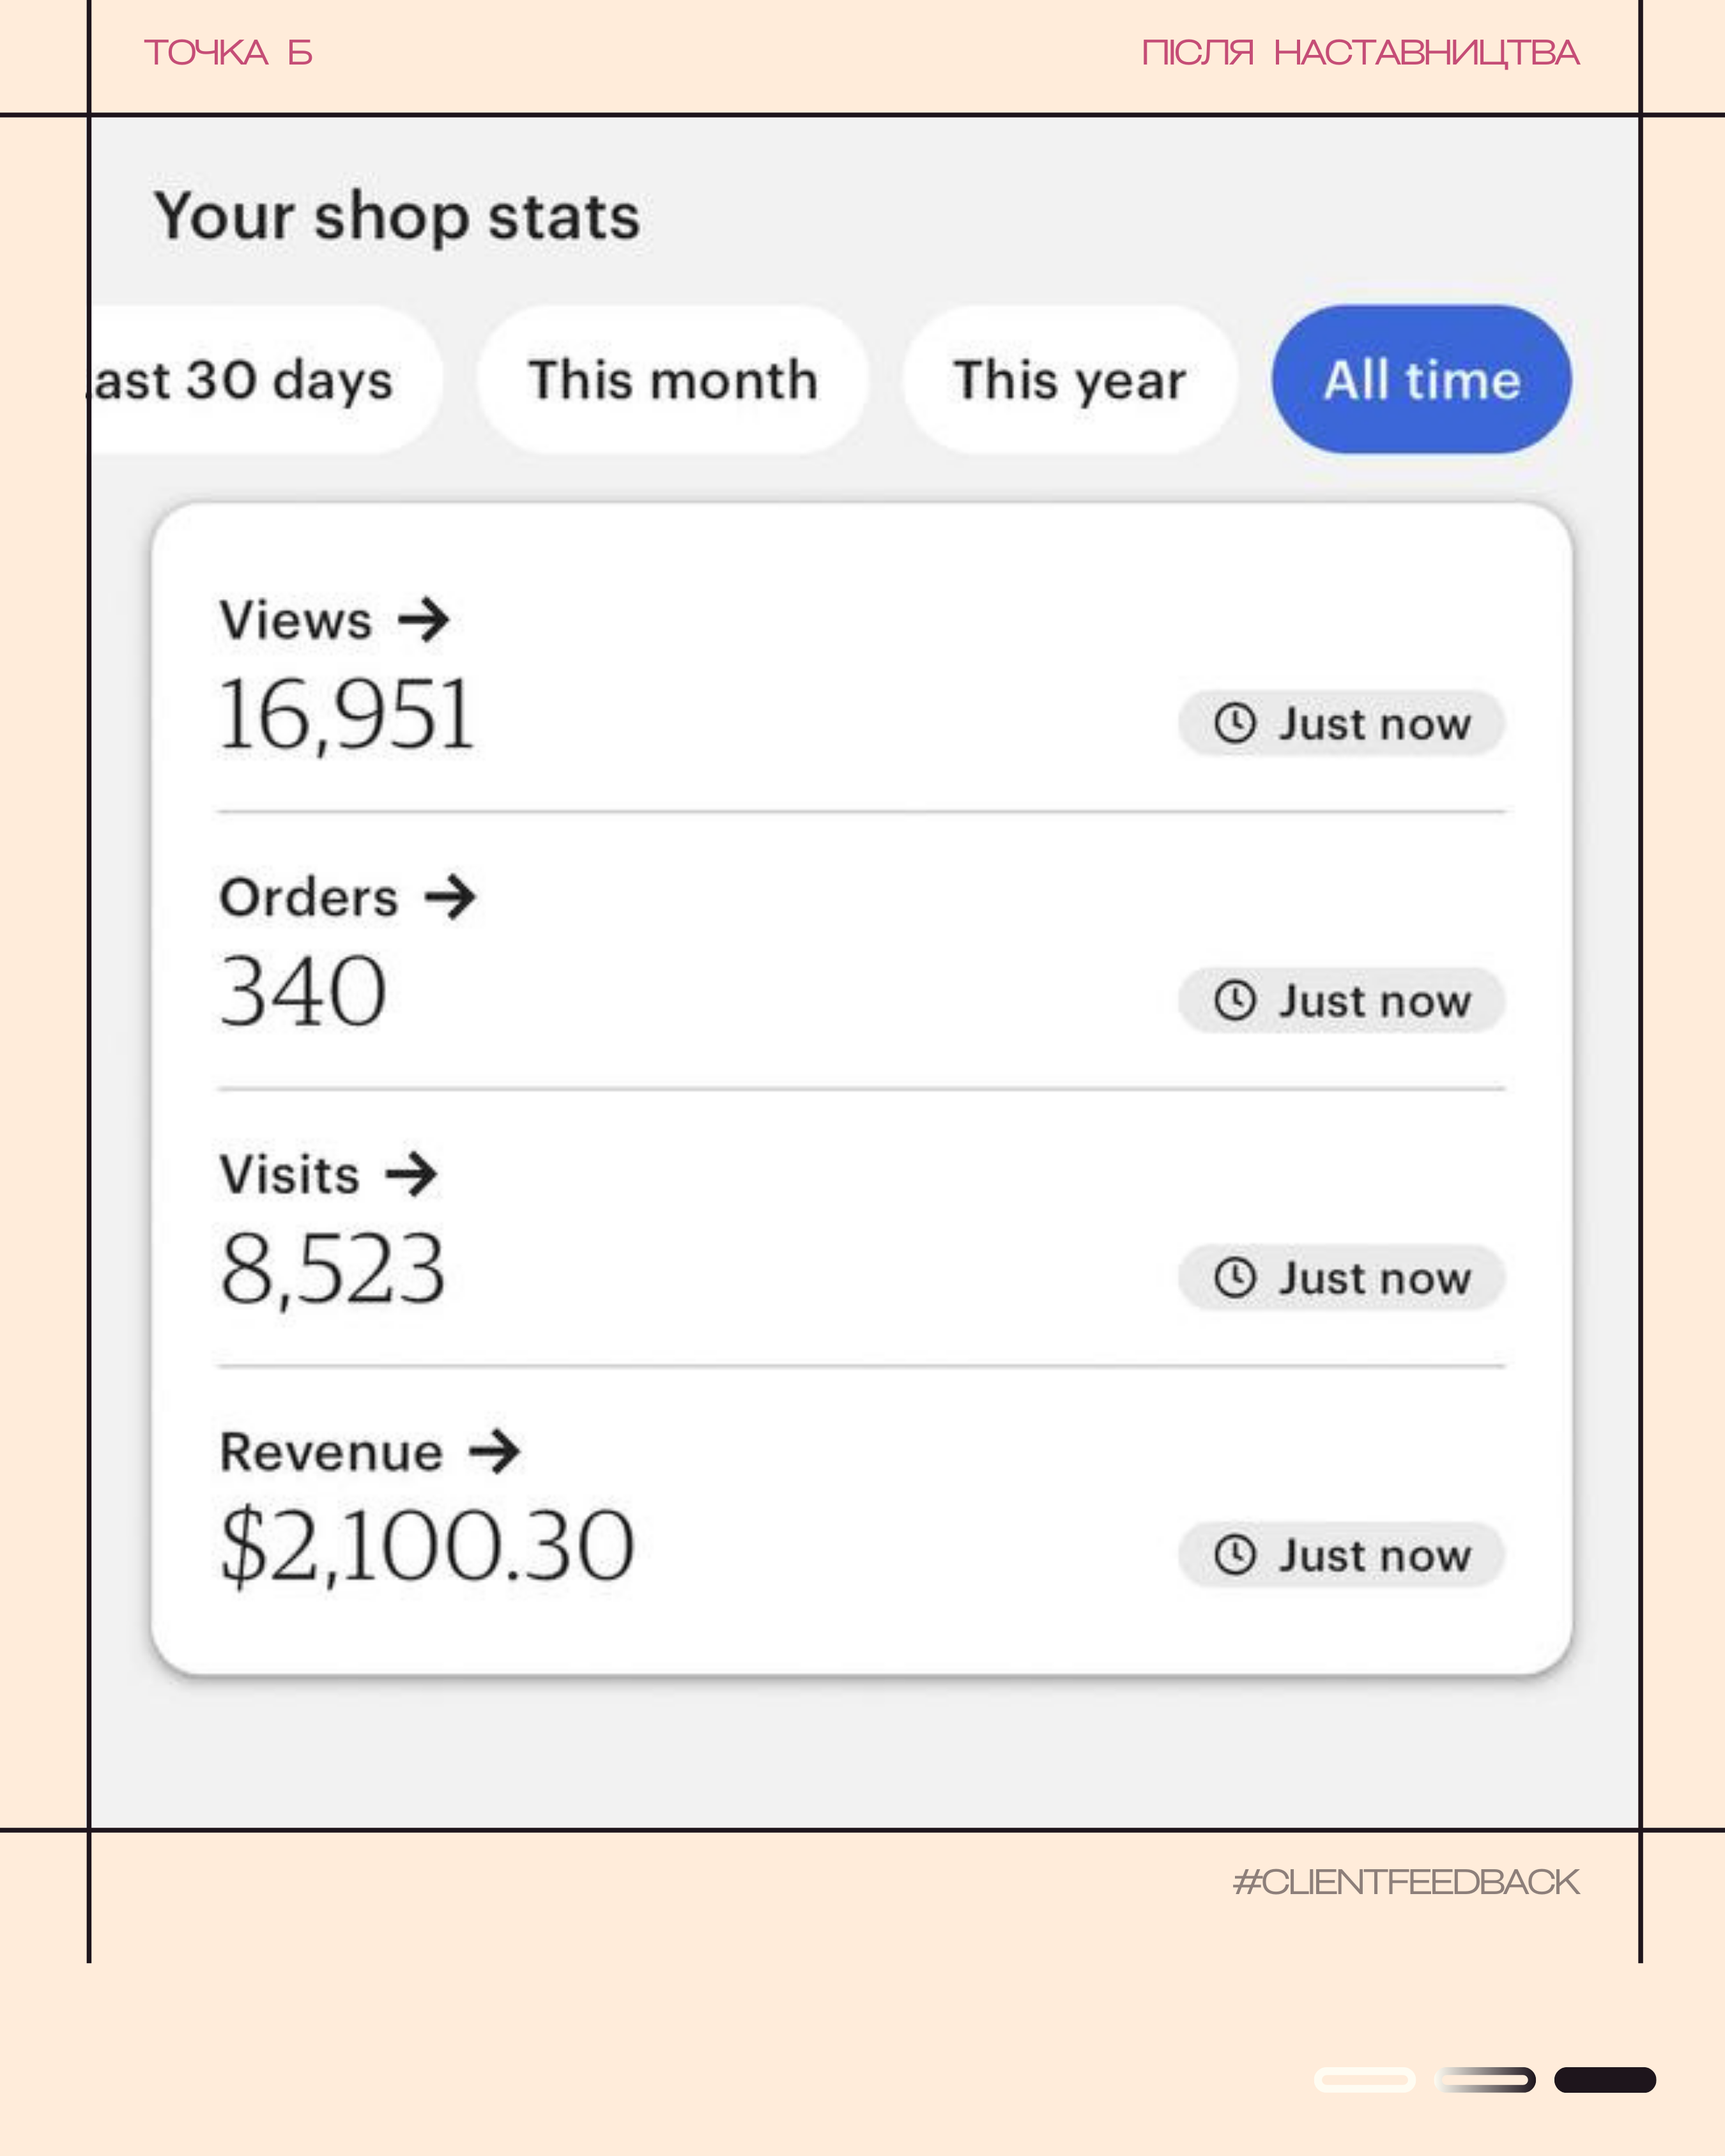Click the arrow icon next to Revenue
The height and width of the screenshot is (2156, 1725).
click(495, 1452)
